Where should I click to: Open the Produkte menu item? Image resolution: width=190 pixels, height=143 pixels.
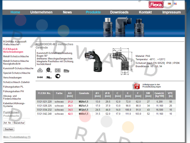tap(93, 12)
